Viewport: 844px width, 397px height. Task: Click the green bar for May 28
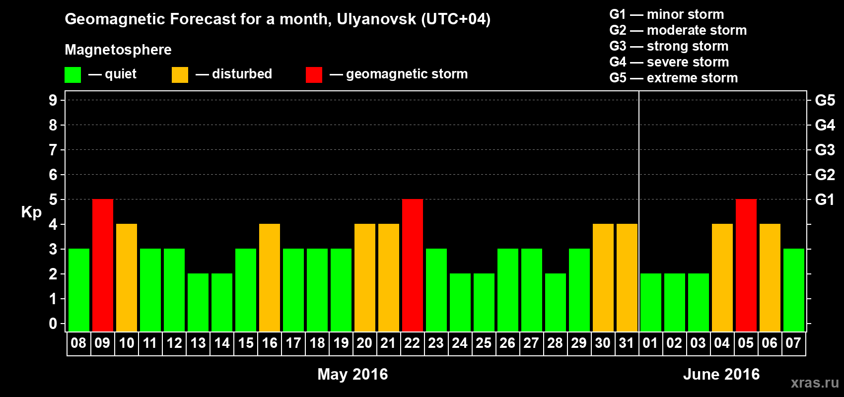(556, 302)
